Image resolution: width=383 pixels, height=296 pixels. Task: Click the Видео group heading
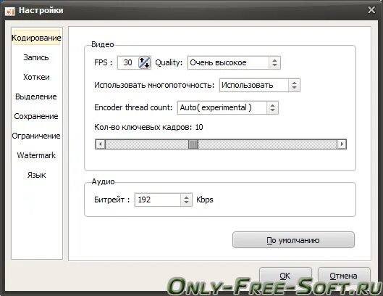point(103,44)
